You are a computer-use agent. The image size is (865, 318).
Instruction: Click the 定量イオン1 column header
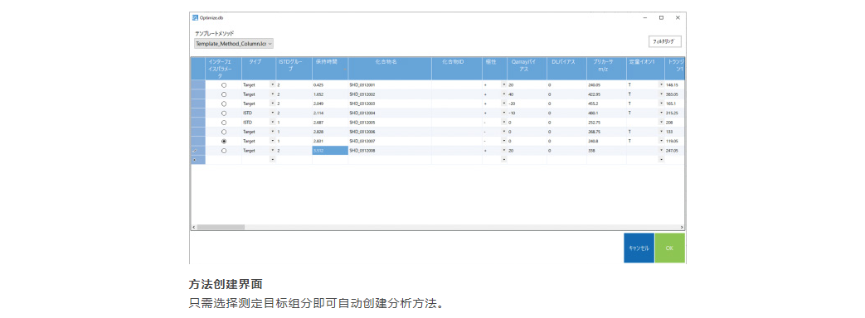[x=645, y=69]
